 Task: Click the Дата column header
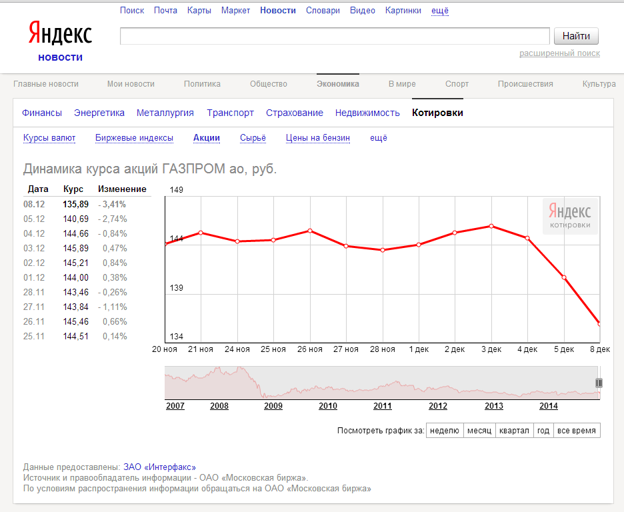point(38,189)
